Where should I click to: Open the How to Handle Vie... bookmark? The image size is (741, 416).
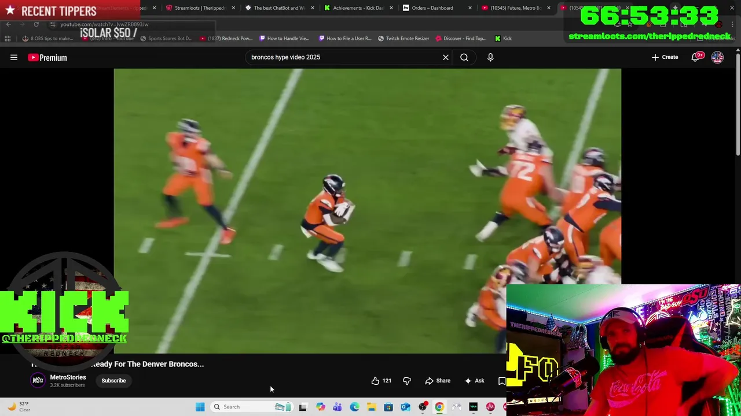click(284, 38)
